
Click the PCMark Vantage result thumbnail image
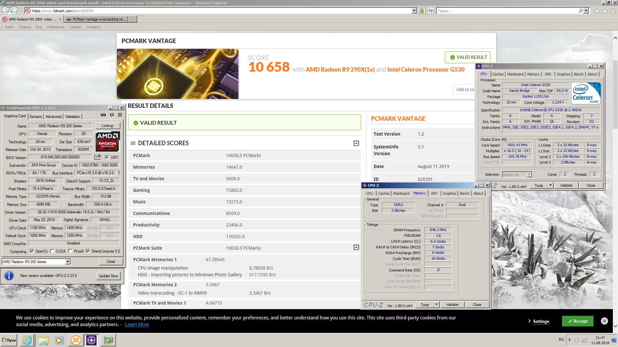pyautogui.click(x=178, y=74)
